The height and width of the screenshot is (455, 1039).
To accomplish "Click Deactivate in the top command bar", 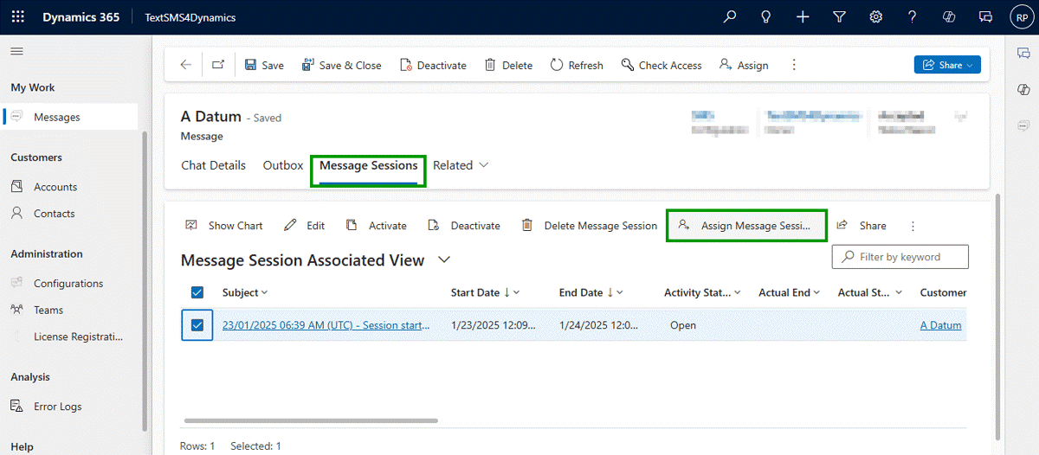I will (x=433, y=65).
